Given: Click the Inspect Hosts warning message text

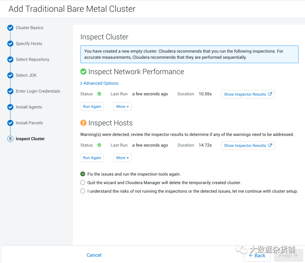Looking at the screenshot, I should pyautogui.click(x=187, y=135).
